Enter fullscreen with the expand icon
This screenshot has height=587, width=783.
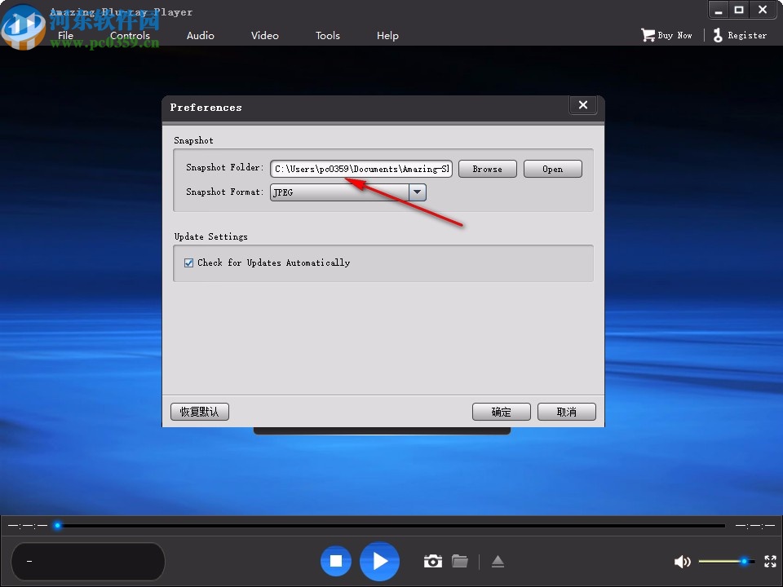(x=770, y=562)
